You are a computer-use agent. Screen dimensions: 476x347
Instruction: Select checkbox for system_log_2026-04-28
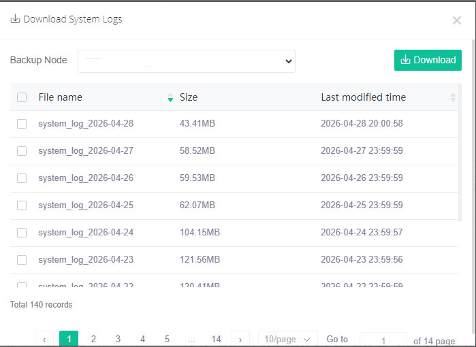coord(22,124)
